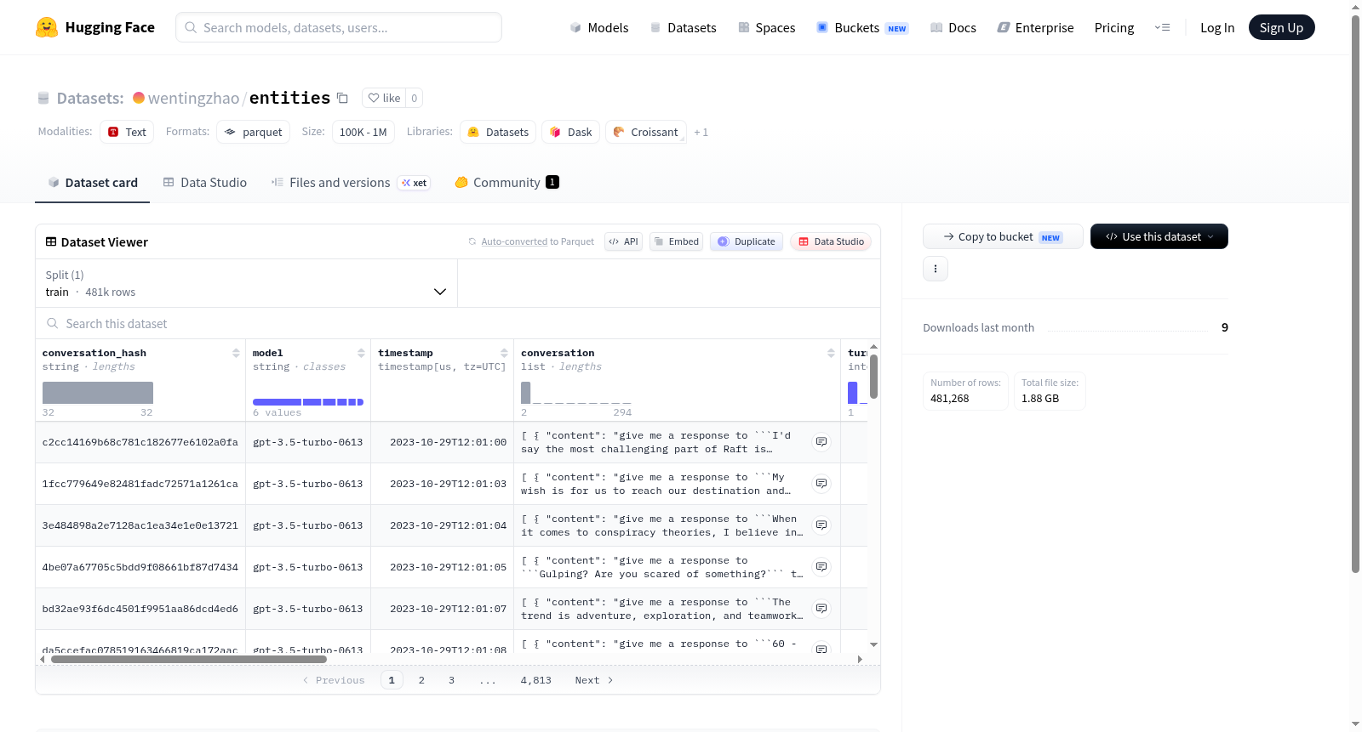Image resolution: width=1362 pixels, height=732 pixels.
Task: Sort by conversation column arrows
Action: 831,353
